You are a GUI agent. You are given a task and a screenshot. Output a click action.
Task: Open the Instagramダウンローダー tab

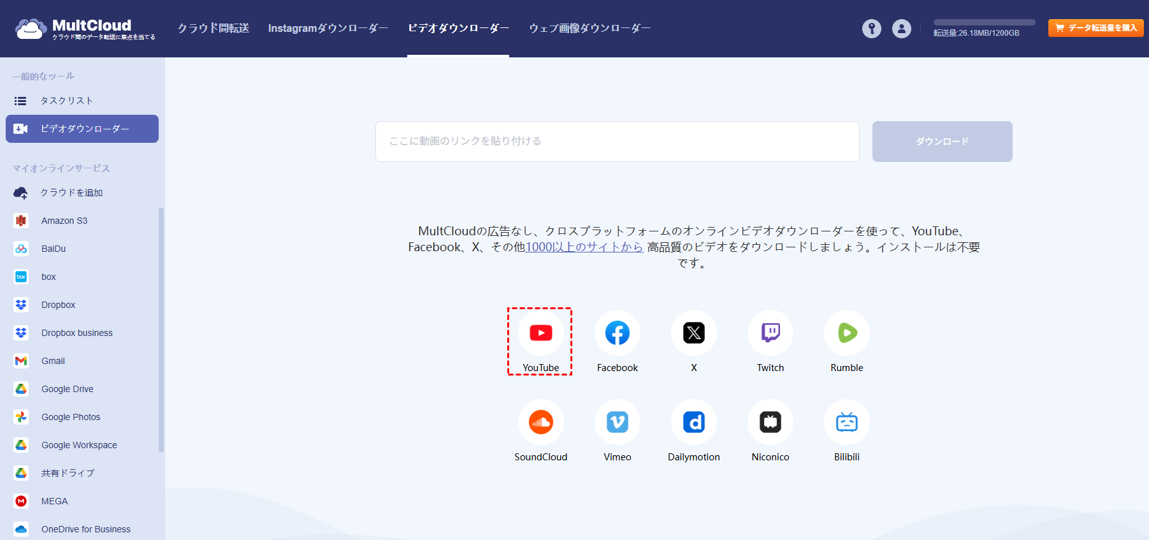tap(328, 28)
